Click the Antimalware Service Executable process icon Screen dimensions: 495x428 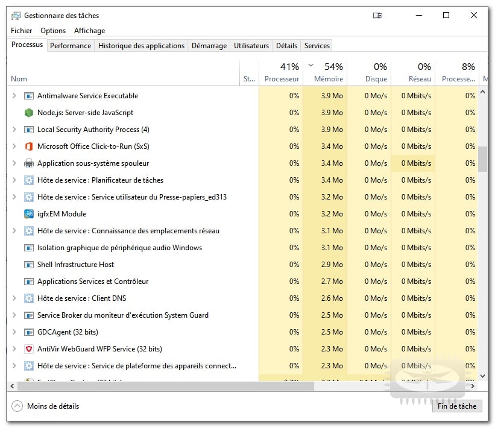click(x=29, y=96)
